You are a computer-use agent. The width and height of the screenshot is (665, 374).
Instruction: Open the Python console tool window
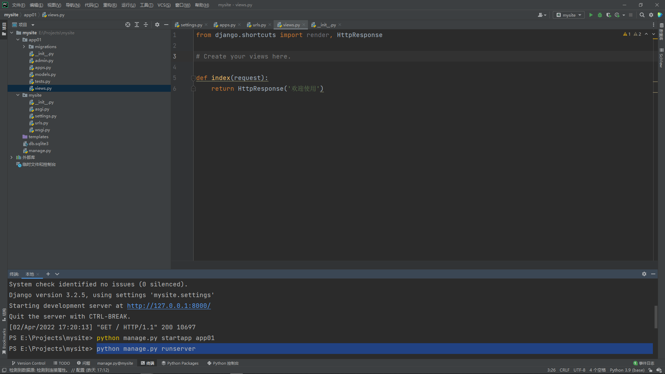tap(223, 363)
